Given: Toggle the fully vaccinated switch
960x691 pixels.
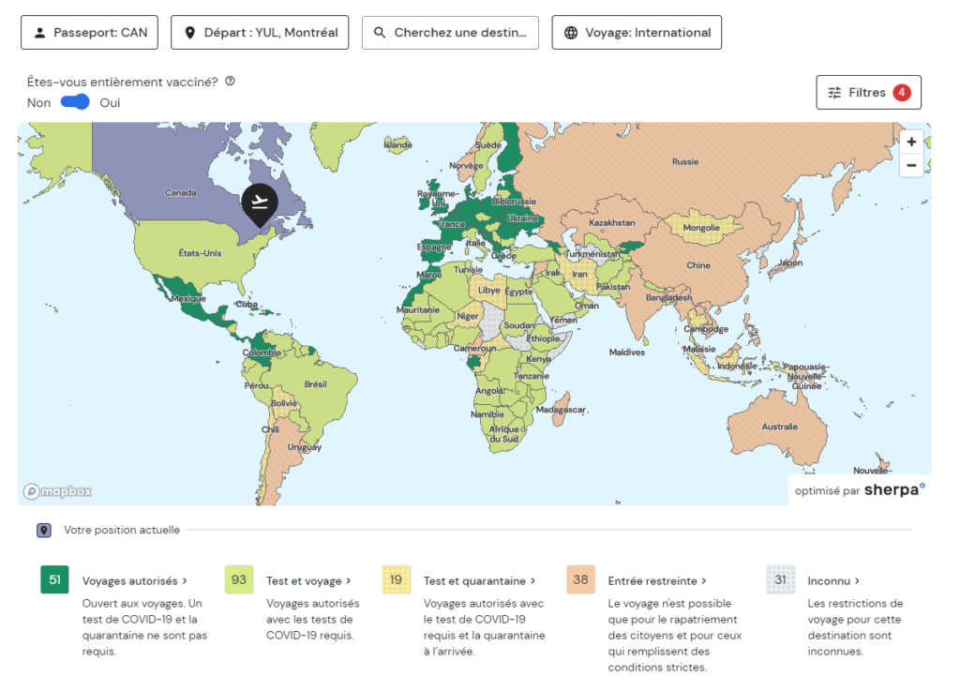Looking at the screenshot, I should click(75, 102).
